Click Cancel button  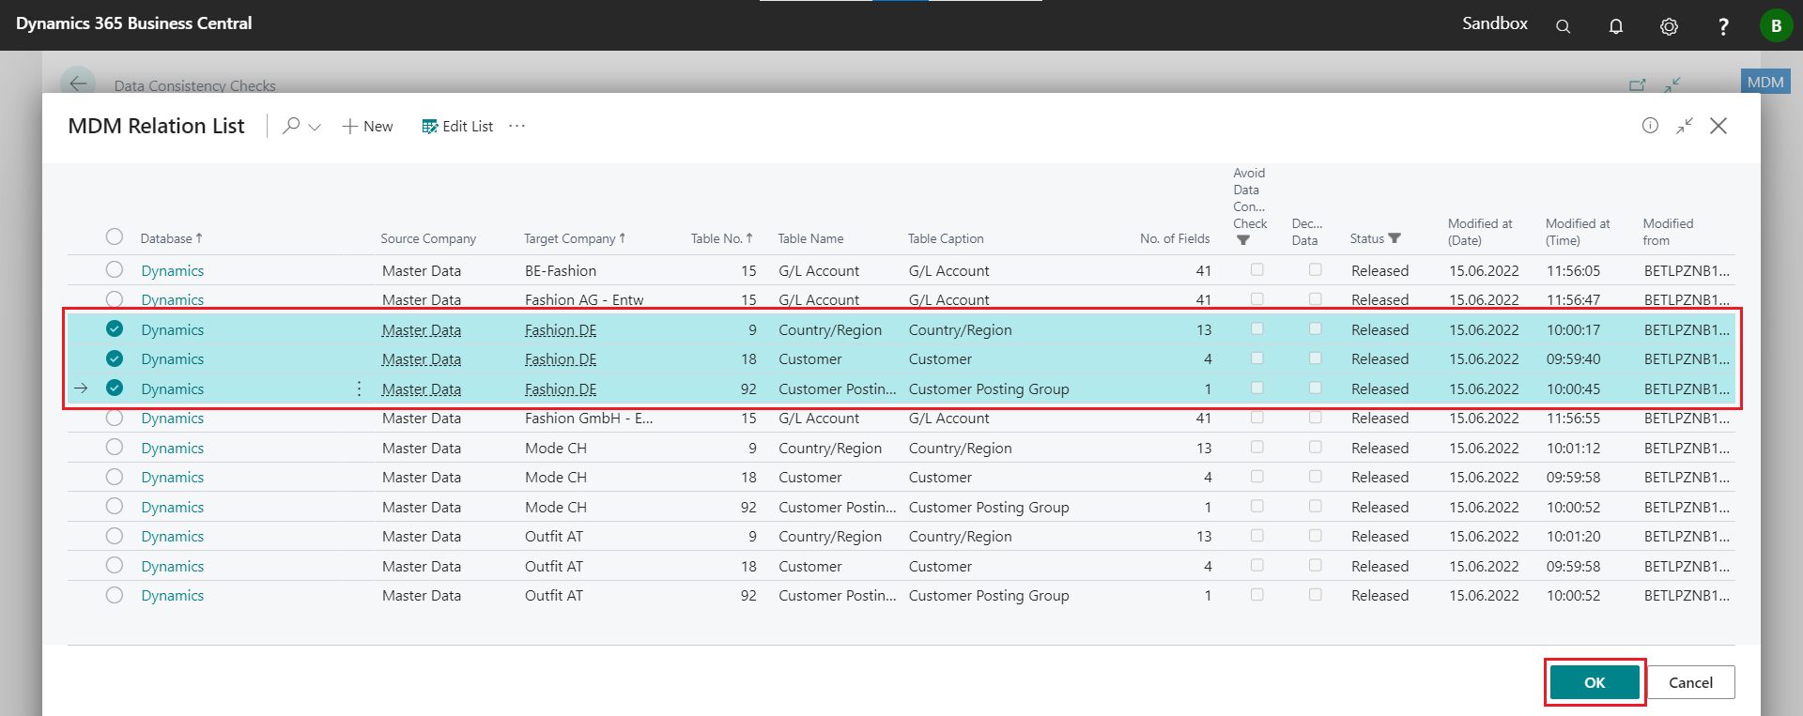[1690, 682]
